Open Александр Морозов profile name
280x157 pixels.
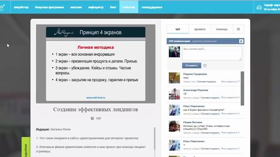196,90
